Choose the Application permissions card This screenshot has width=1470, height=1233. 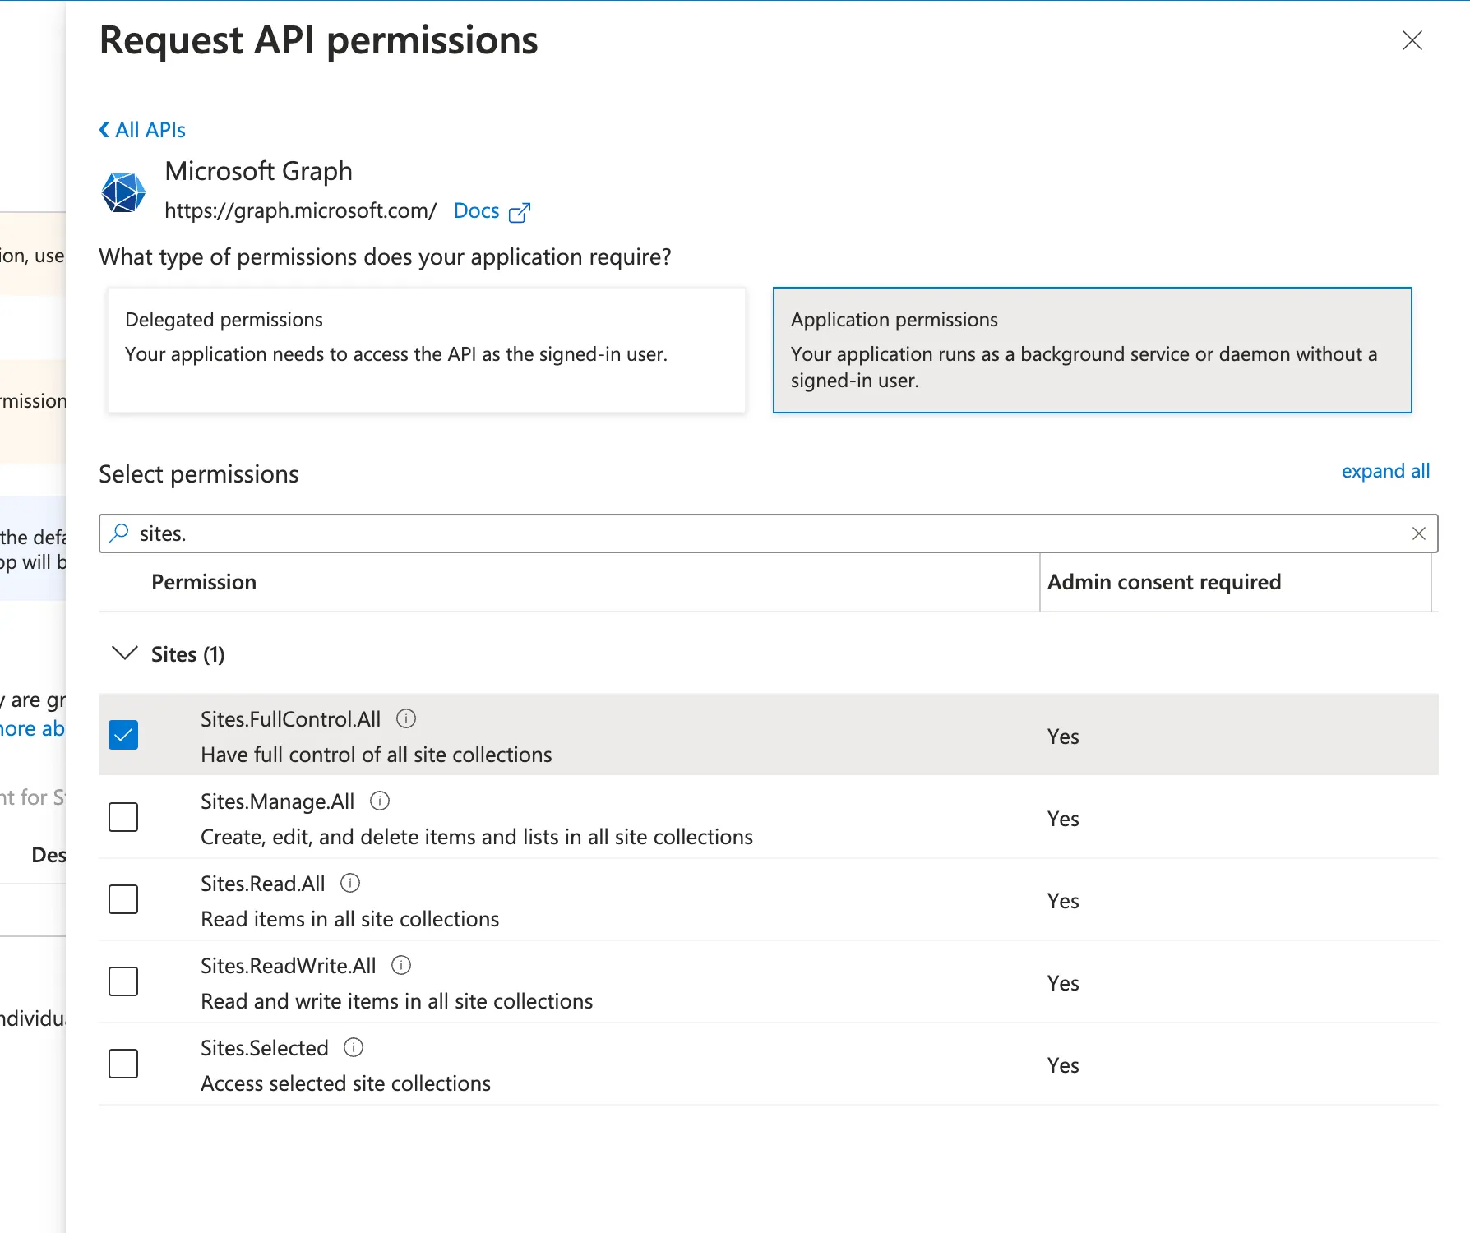coord(1092,350)
